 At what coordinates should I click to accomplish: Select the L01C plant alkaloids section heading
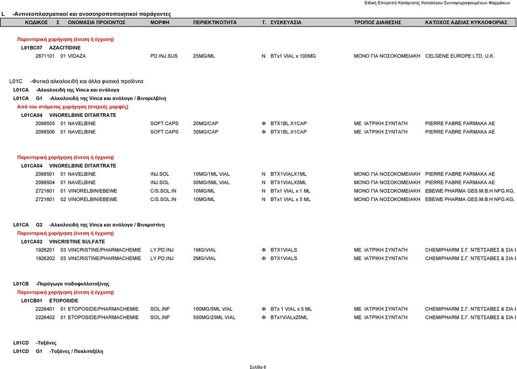pos(76,81)
